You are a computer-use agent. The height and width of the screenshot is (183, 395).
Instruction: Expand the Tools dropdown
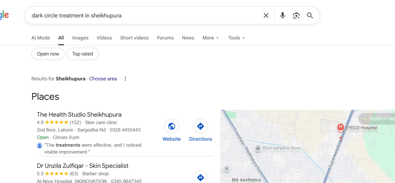[237, 38]
